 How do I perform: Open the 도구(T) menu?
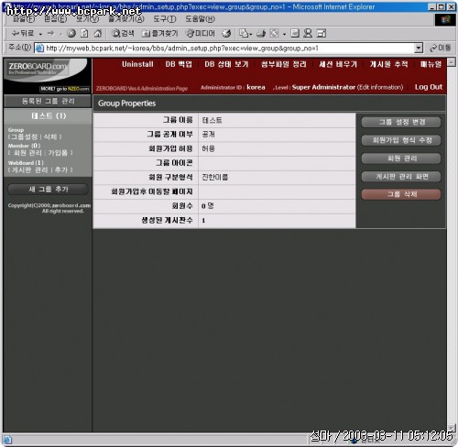(165, 19)
